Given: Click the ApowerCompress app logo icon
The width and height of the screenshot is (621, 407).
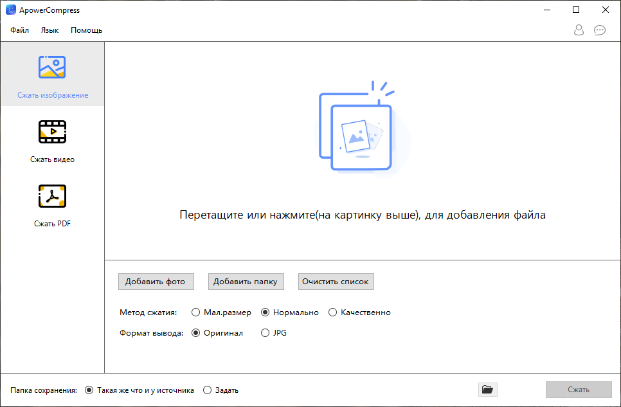Looking at the screenshot, I should pyautogui.click(x=11, y=10).
